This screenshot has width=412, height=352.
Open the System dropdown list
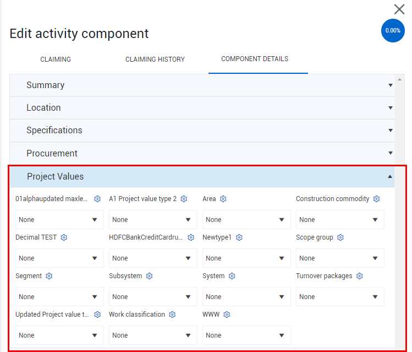(246, 297)
